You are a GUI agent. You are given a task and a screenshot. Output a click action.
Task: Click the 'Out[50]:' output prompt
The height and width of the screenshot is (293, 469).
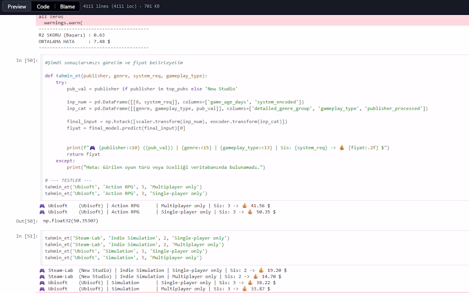pos(27,221)
